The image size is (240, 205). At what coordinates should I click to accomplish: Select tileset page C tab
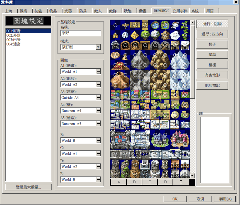[150, 182]
